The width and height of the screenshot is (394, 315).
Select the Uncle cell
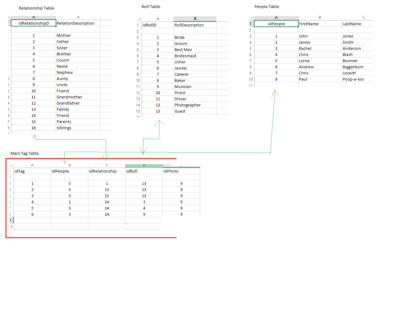click(78, 85)
